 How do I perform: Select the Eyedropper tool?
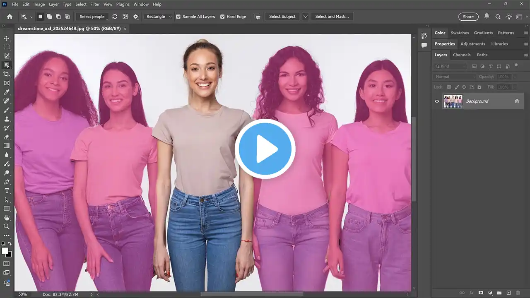click(x=7, y=92)
